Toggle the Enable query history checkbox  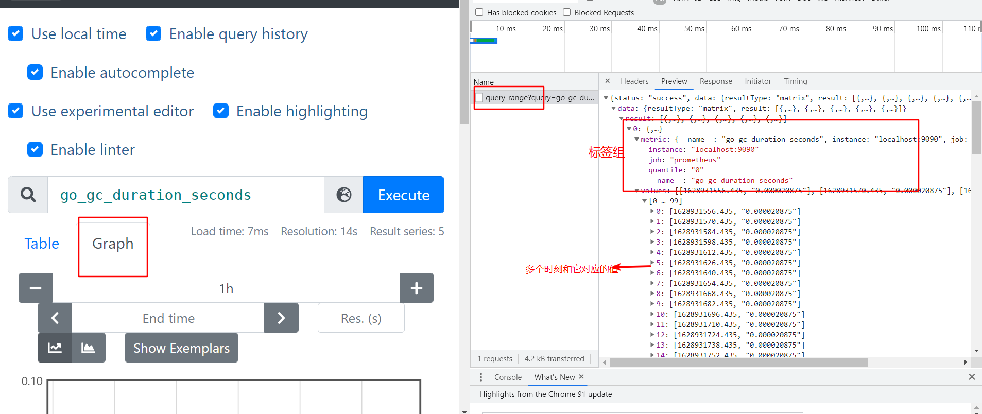[153, 34]
